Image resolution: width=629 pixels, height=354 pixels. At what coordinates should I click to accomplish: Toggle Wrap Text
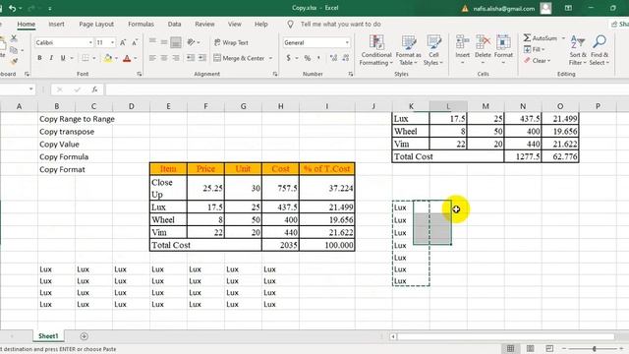[x=231, y=42]
